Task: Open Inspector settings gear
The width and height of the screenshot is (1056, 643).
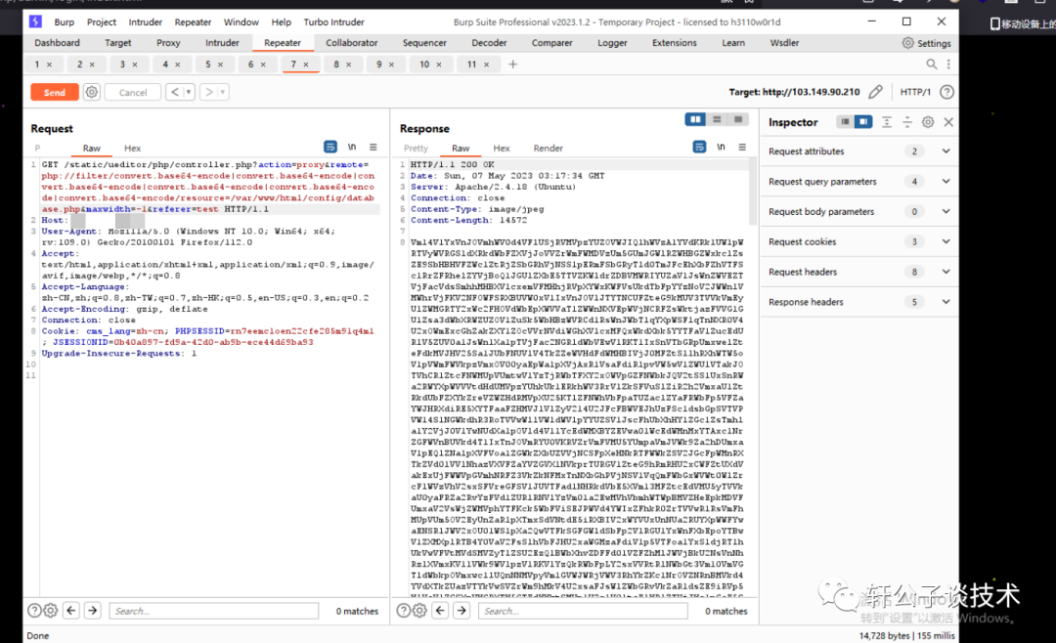Action: pyautogui.click(x=928, y=122)
